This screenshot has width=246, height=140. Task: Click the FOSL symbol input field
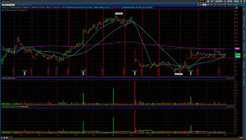[x=8, y=5]
